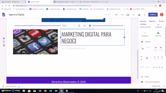Insert a file De Drive

pyautogui.click(x=158, y=34)
